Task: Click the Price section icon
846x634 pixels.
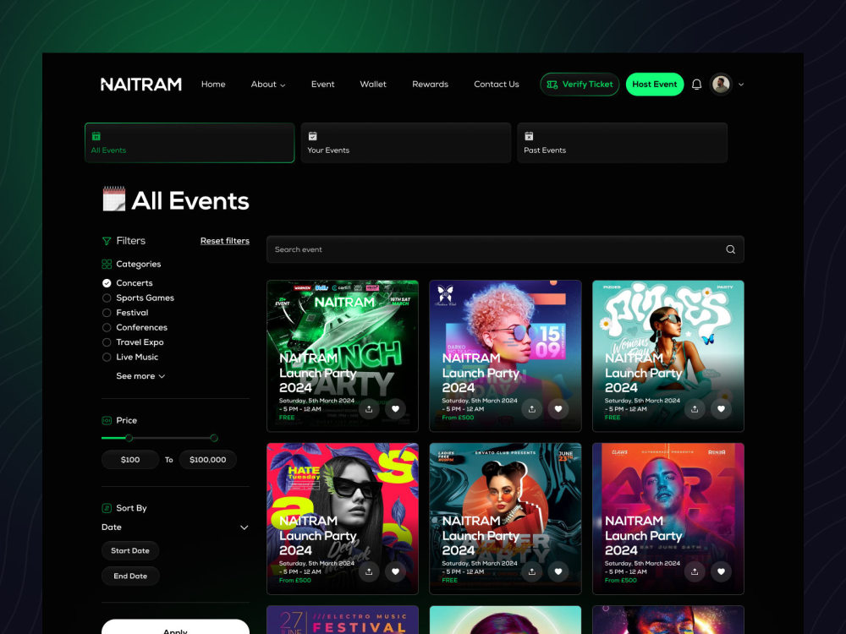Action: 107,420
